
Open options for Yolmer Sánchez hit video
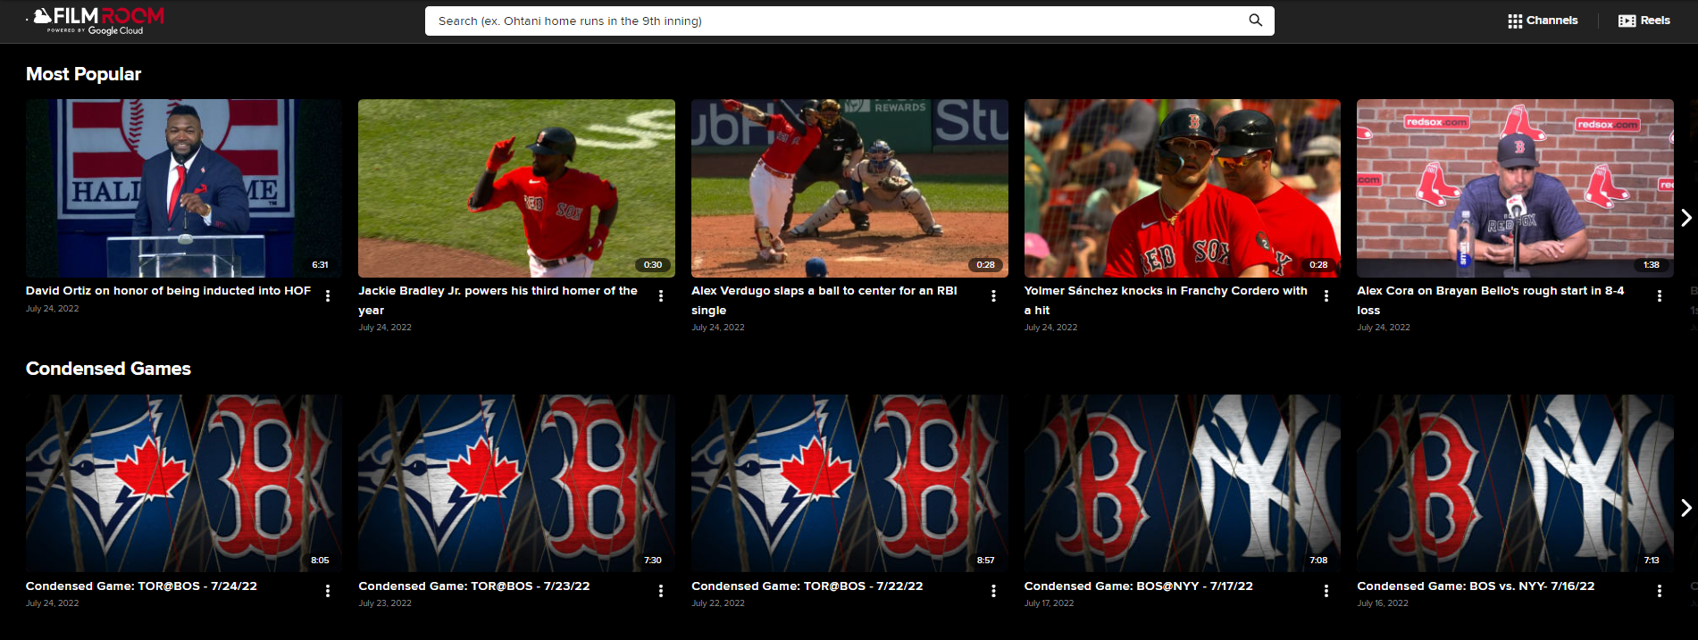point(1326,295)
